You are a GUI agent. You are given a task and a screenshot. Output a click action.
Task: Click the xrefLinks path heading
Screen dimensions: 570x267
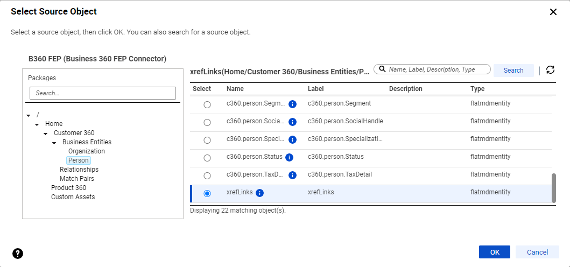[279, 72]
